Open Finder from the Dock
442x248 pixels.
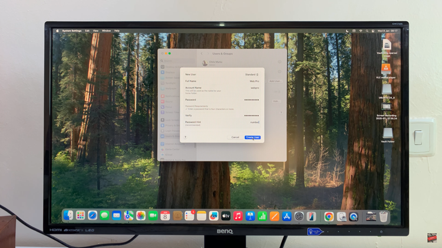(x=68, y=216)
